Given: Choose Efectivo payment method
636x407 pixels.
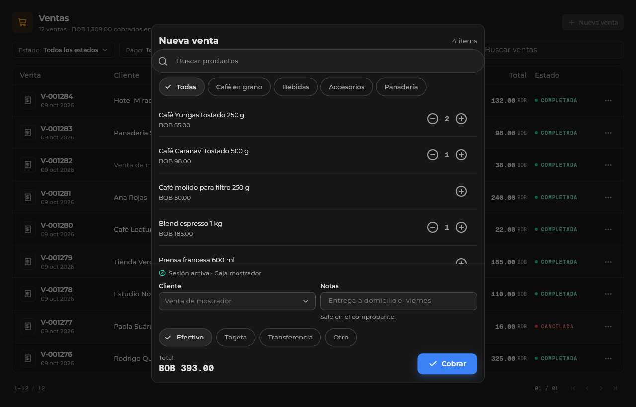Looking at the screenshot, I should pos(185,338).
